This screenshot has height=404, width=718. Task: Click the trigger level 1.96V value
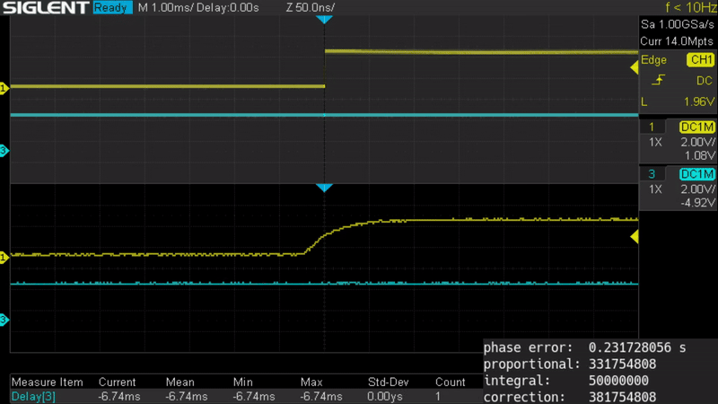[696, 101]
